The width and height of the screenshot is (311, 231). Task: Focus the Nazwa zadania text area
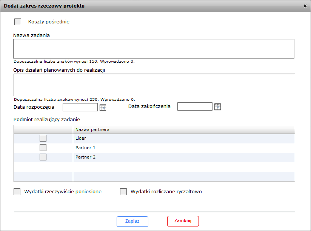tap(154, 49)
